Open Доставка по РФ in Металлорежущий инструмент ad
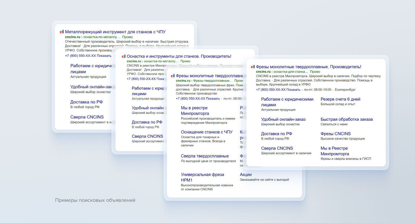 (86, 102)
